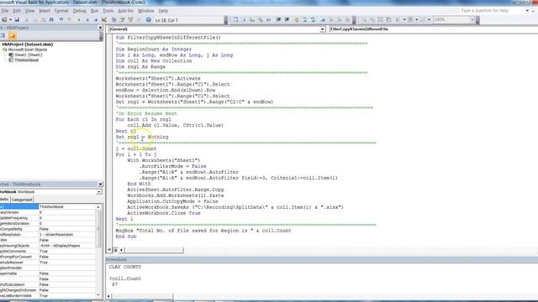Open the Insert menu
The height and width of the screenshot is (302, 538).
pos(45,11)
